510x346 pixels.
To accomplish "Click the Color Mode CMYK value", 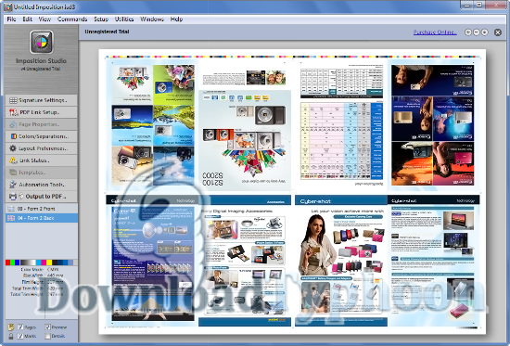I will [53, 270].
